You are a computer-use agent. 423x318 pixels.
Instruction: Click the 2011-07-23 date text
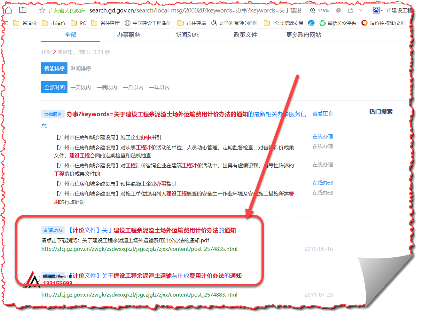pos(318,295)
